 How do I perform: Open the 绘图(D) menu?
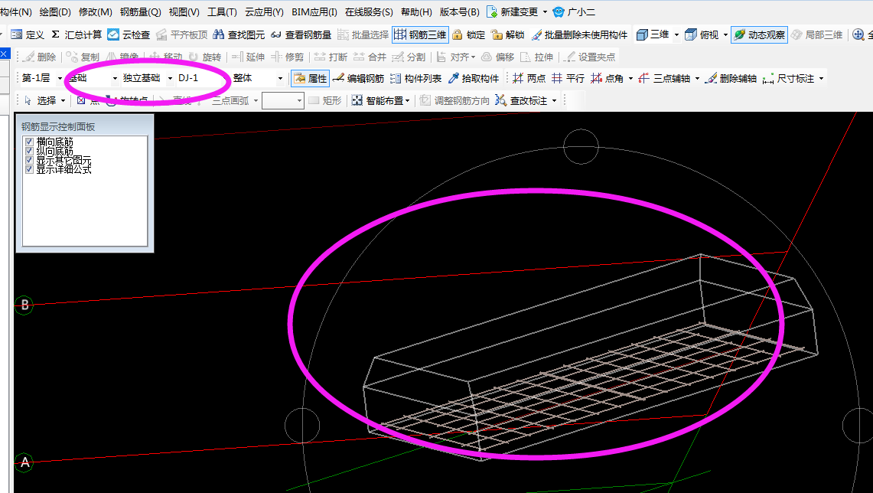click(x=55, y=11)
